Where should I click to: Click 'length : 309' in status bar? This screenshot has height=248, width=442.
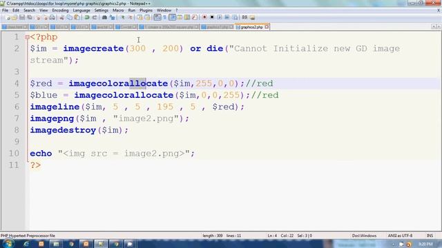point(212,236)
